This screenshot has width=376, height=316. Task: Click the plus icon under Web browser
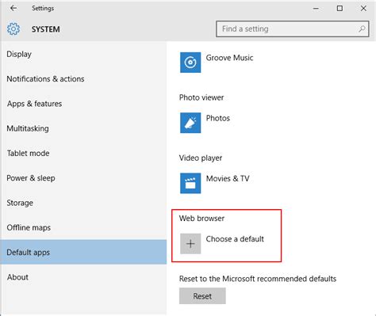click(190, 244)
